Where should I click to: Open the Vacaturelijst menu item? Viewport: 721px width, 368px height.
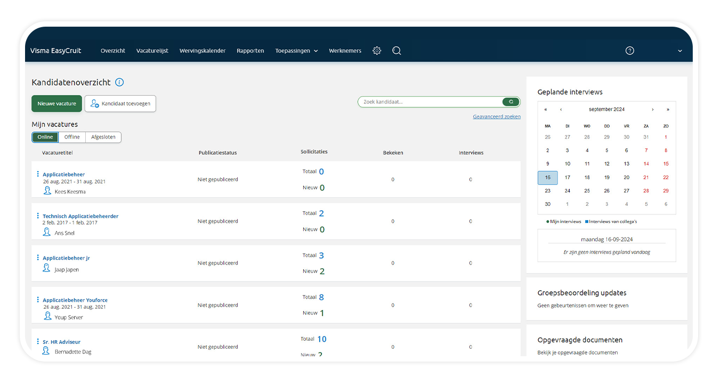coord(152,51)
